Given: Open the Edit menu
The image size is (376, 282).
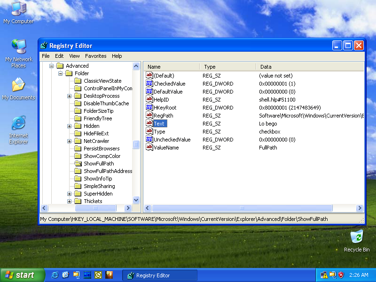Looking at the screenshot, I should point(59,56).
